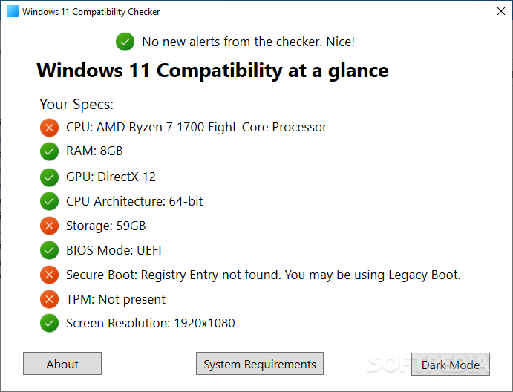
Task: Click the green check icon for alerts status
Action: [x=125, y=42]
